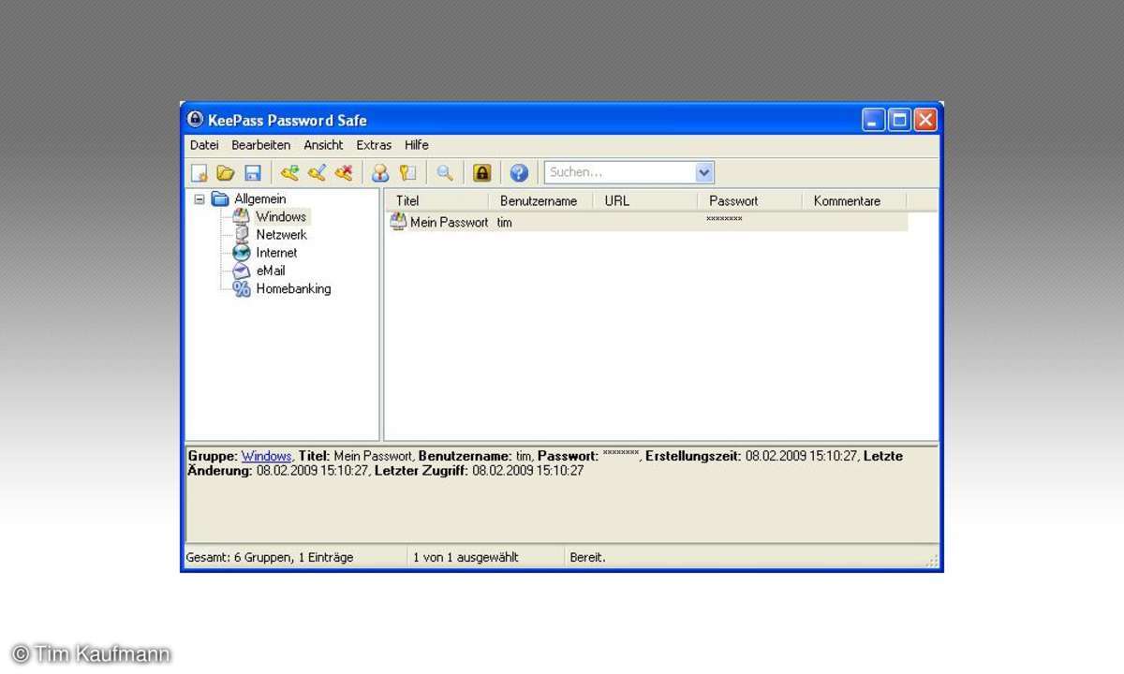Click status text '1 von 1 ausgewählt'
1124x674 pixels.
tap(466, 557)
